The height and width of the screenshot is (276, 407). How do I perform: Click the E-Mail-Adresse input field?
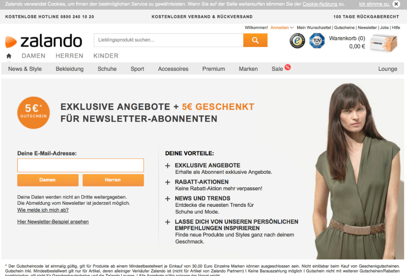[80, 165]
